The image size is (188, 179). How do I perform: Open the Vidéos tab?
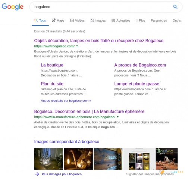tap(77, 21)
